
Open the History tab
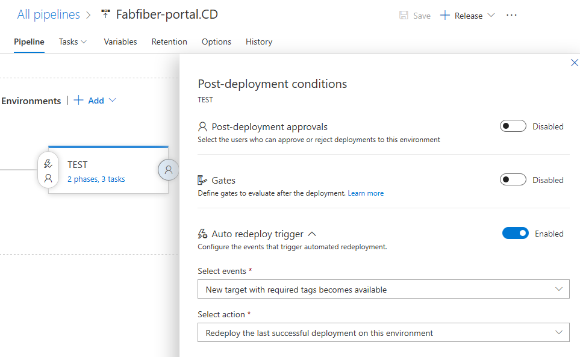(x=258, y=42)
